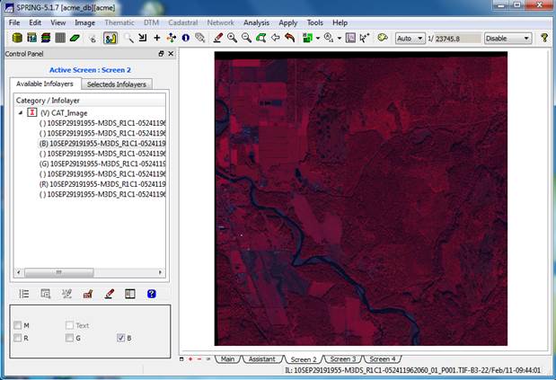Click the color palette toolbar icon
556x380 pixels.
click(383, 38)
